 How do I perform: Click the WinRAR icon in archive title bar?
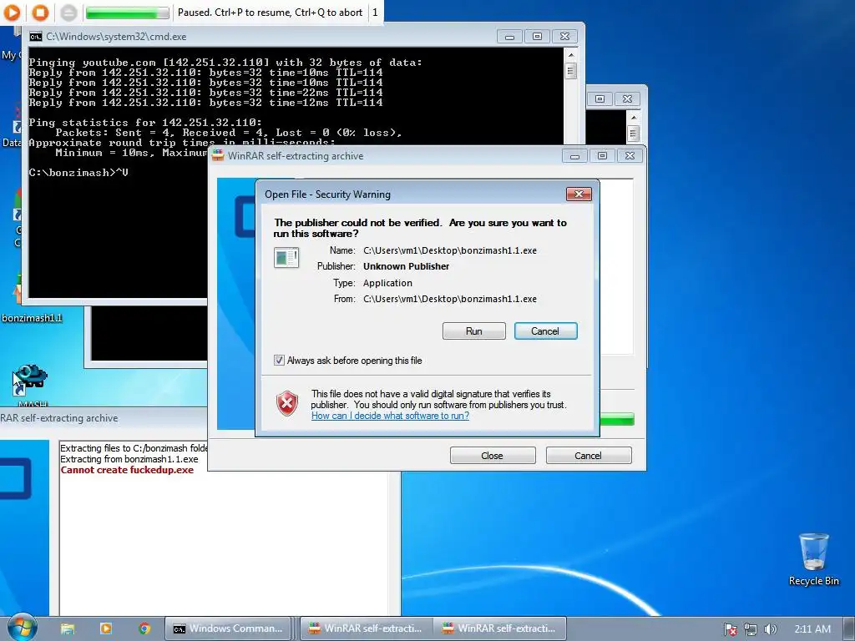coord(218,155)
